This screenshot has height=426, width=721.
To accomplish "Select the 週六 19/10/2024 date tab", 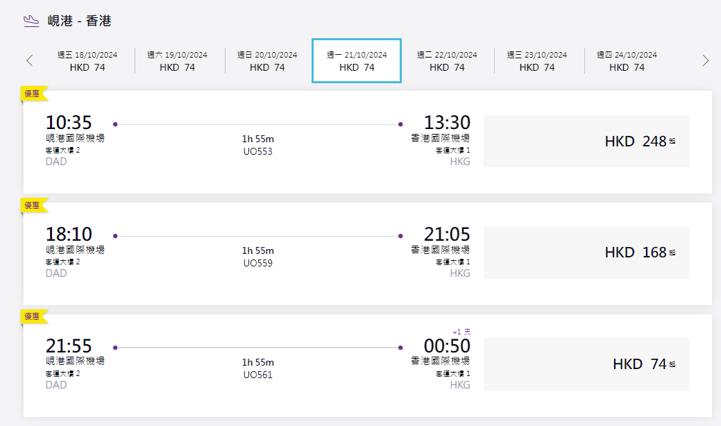I will [x=178, y=61].
